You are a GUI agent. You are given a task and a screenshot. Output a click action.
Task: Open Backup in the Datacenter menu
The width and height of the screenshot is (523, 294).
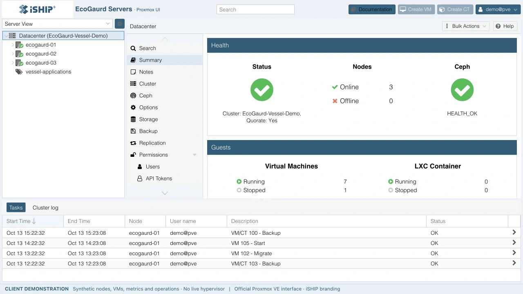tap(165, 131)
